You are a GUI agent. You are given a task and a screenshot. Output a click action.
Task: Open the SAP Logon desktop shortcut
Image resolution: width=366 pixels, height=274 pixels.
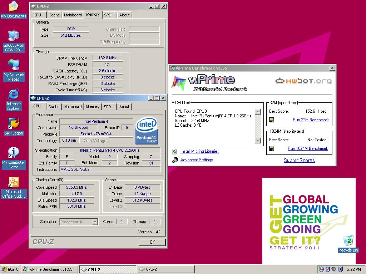[x=14, y=127]
